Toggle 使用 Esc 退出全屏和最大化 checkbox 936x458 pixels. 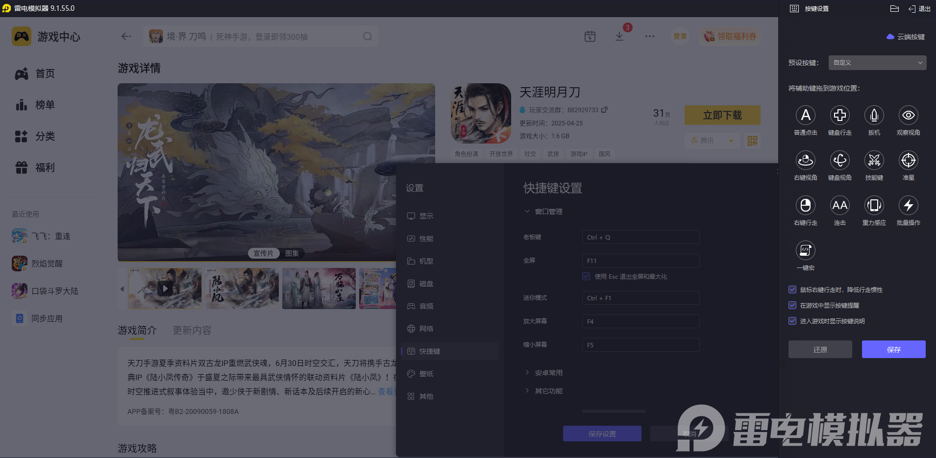click(x=586, y=276)
